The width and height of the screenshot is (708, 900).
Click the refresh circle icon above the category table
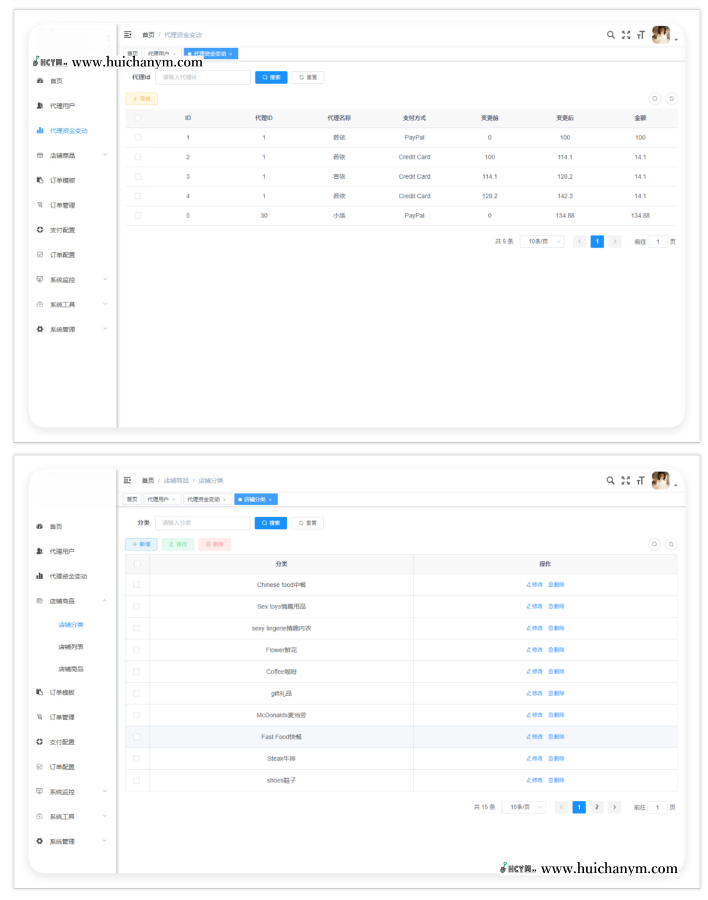(x=671, y=544)
